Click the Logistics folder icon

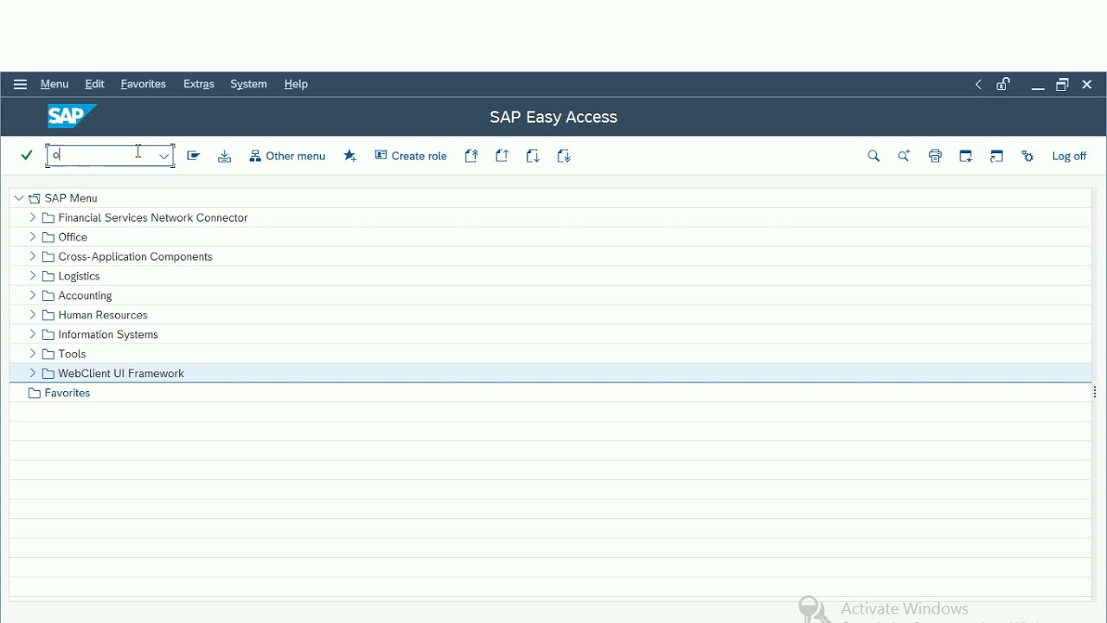coord(48,276)
